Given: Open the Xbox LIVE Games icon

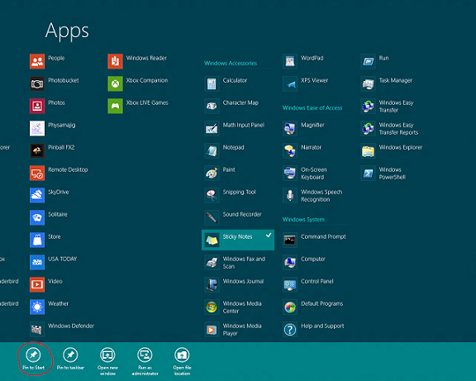Looking at the screenshot, I should tap(115, 106).
